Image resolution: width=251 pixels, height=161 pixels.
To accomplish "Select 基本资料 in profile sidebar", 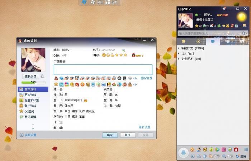I will (x=33, y=89).
